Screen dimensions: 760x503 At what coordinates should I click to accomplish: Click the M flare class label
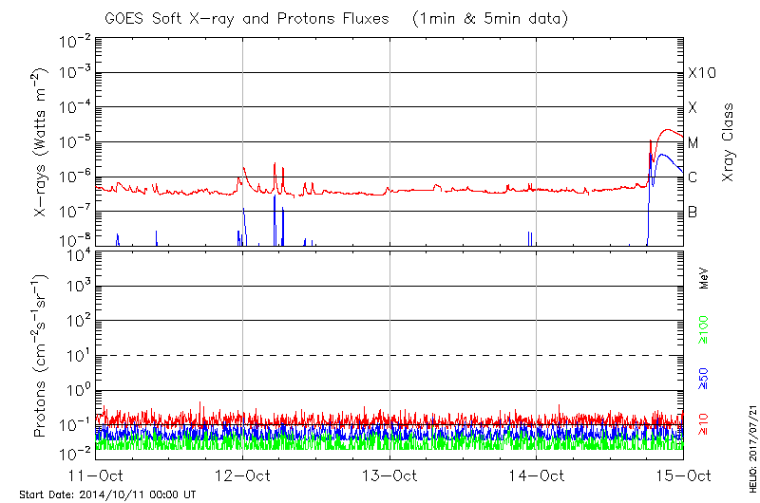(693, 143)
